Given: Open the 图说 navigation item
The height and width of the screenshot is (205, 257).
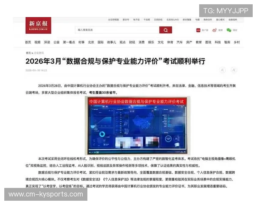Looking at the screenshot, I should coord(208,42).
